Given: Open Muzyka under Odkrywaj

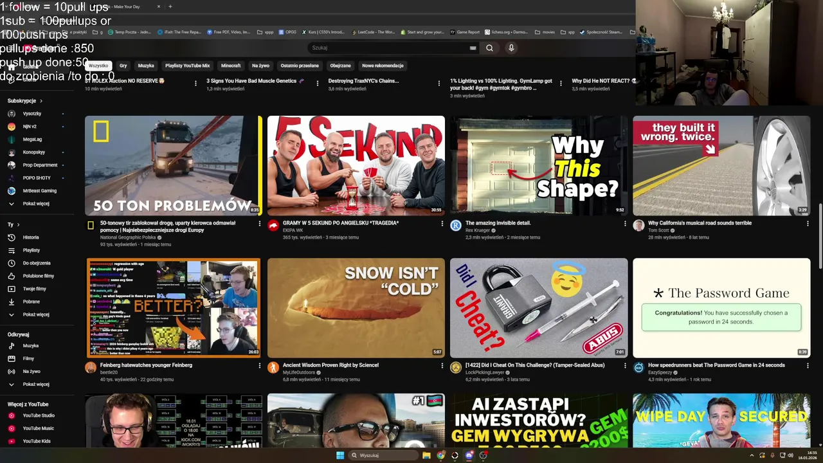Looking at the screenshot, I should click(31, 345).
